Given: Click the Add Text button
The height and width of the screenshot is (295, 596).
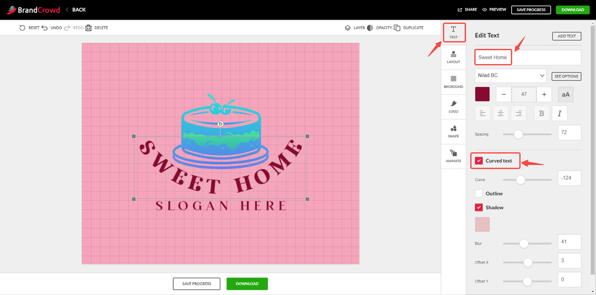Looking at the screenshot, I should pyautogui.click(x=567, y=36).
